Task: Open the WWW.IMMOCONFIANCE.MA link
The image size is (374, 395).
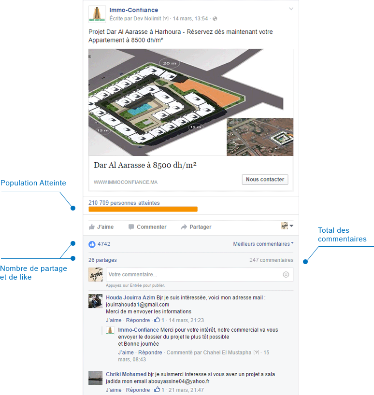Action: [126, 182]
